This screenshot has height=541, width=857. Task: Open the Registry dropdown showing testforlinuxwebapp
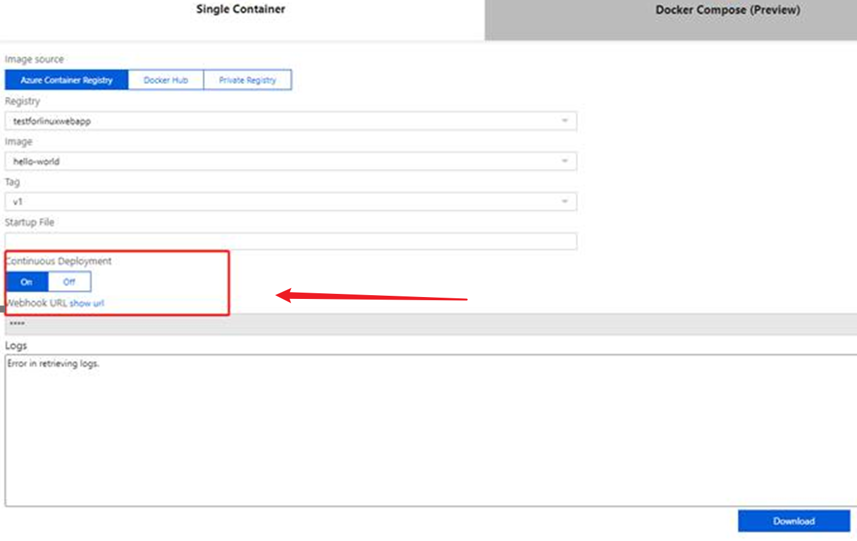285,121
